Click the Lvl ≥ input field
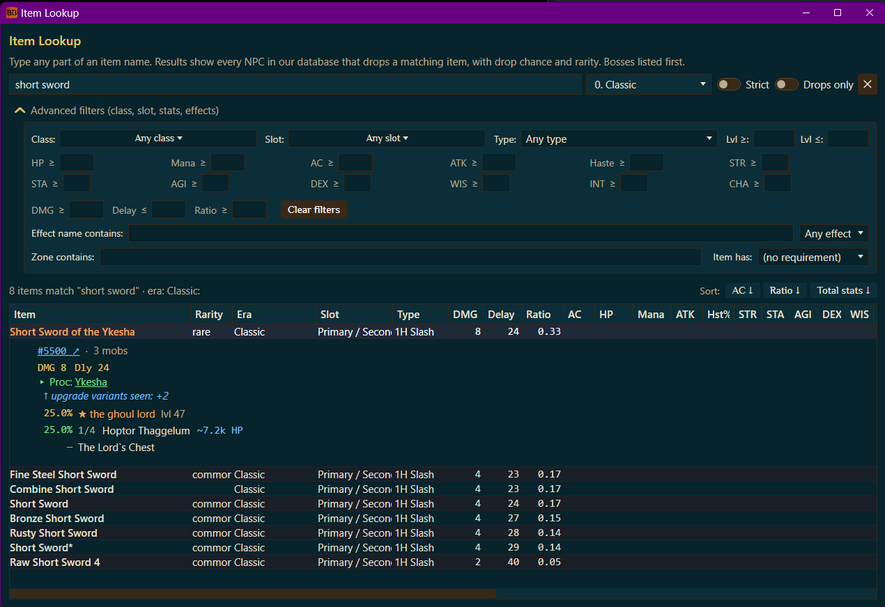This screenshot has width=885, height=607. coord(774,139)
